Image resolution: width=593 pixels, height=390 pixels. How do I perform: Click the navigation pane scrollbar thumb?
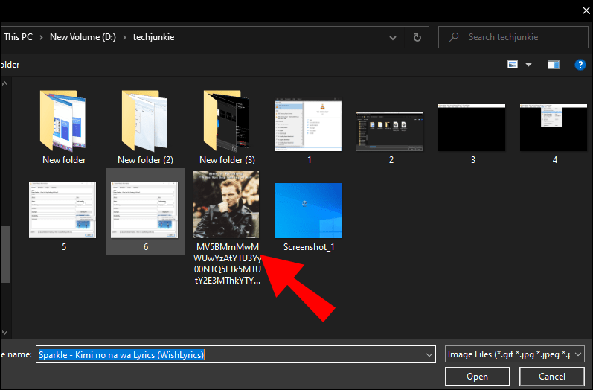click(5, 255)
